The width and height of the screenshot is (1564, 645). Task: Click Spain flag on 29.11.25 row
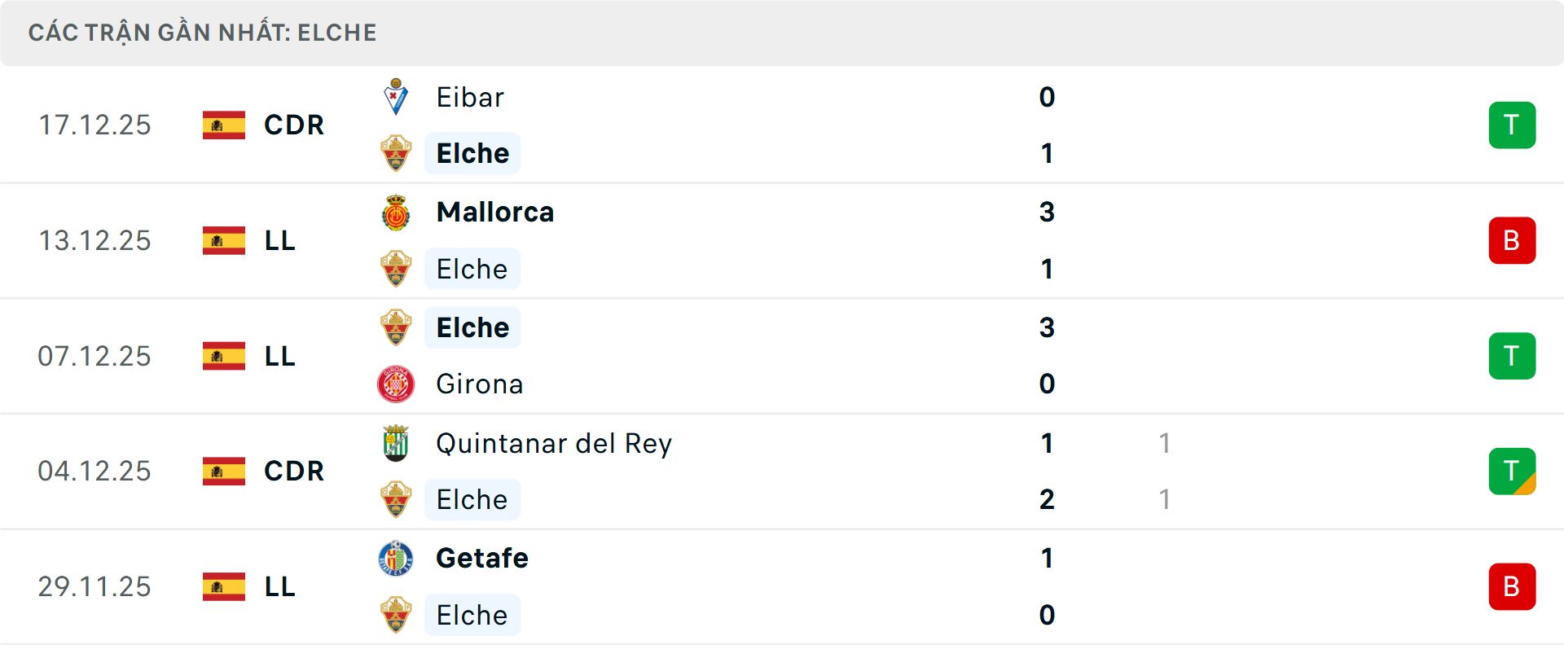pos(224,586)
